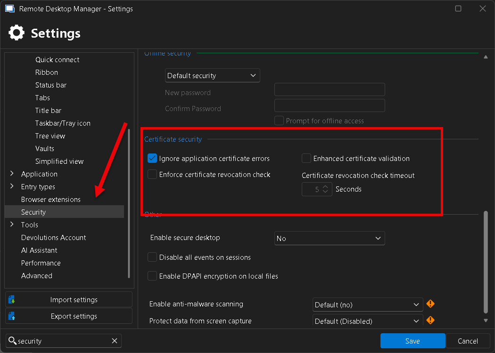Enable Enhanced certificate validation
The width and height of the screenshot is (495, 353).
point(306,158)
